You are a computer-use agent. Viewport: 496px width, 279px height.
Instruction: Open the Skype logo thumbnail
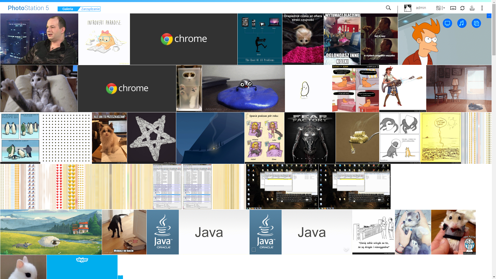pyautogui.click(x=82, y=267)
